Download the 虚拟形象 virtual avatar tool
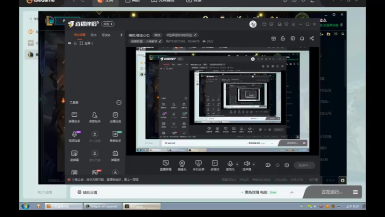 [x=94, y=156]
